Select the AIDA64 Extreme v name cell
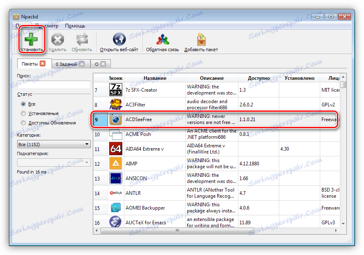Image resolution: width=364 pixels, height=255 pixels. click(155, 149)
